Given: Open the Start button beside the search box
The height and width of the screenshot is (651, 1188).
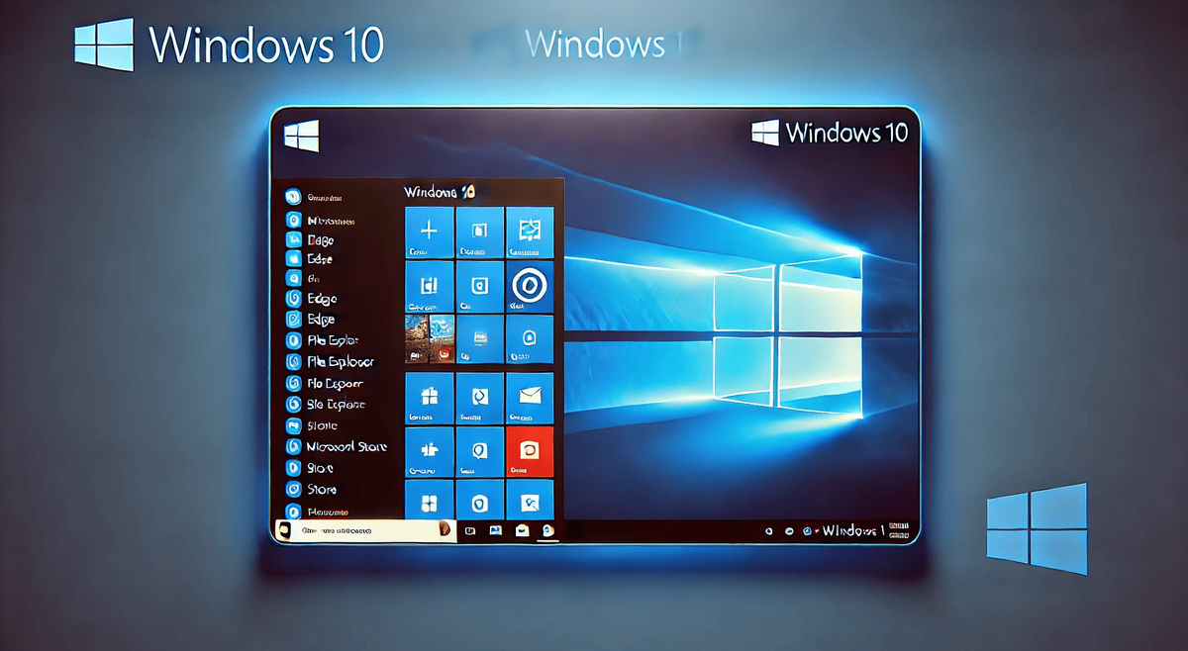Looking at the screenshot, I should [x=283, y=530].
